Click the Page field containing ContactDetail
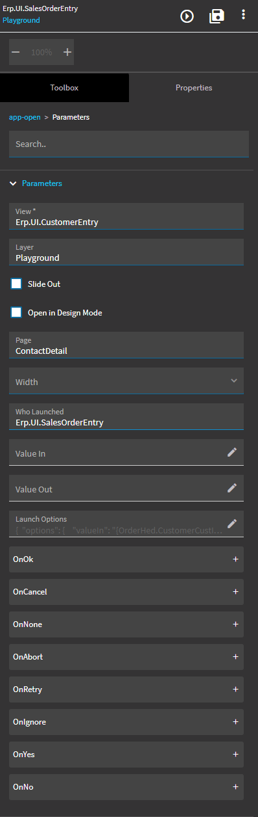Image resolution: width=258 pixels, height=817 pixels. 126,345
